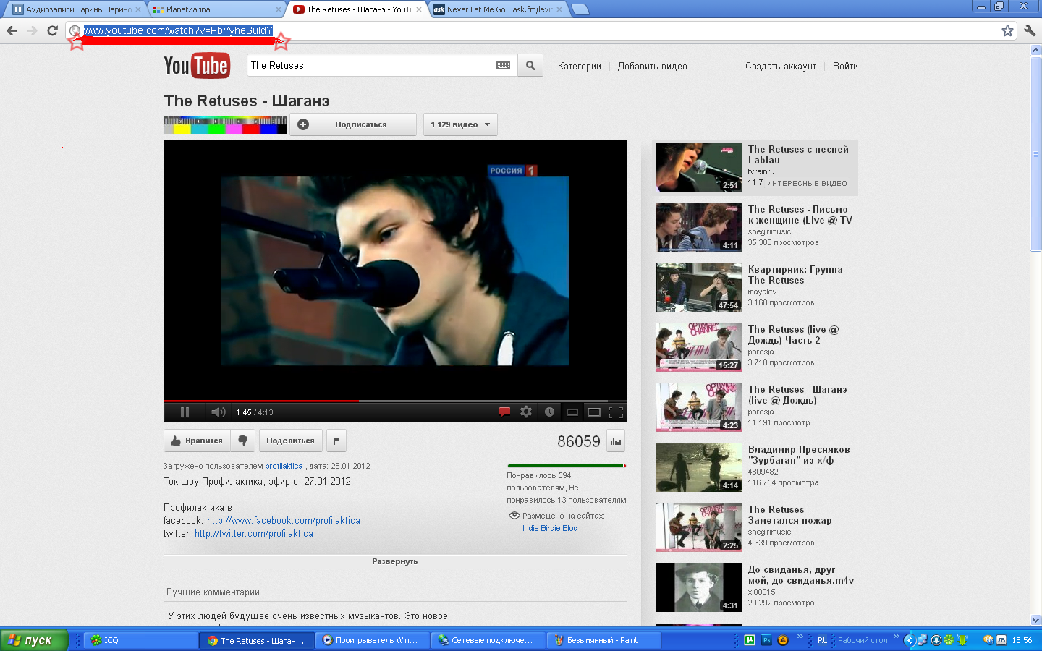This screenshot has width=1042, height=651.
Task: Open player quality settings gear
Action: (526, 412)
